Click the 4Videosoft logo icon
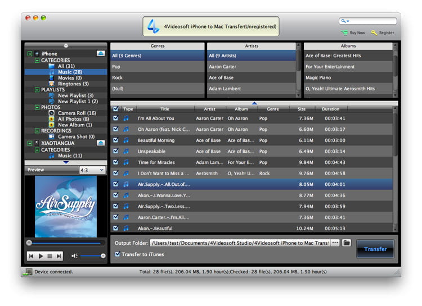422x306 pixels. [x=154, y=26]
